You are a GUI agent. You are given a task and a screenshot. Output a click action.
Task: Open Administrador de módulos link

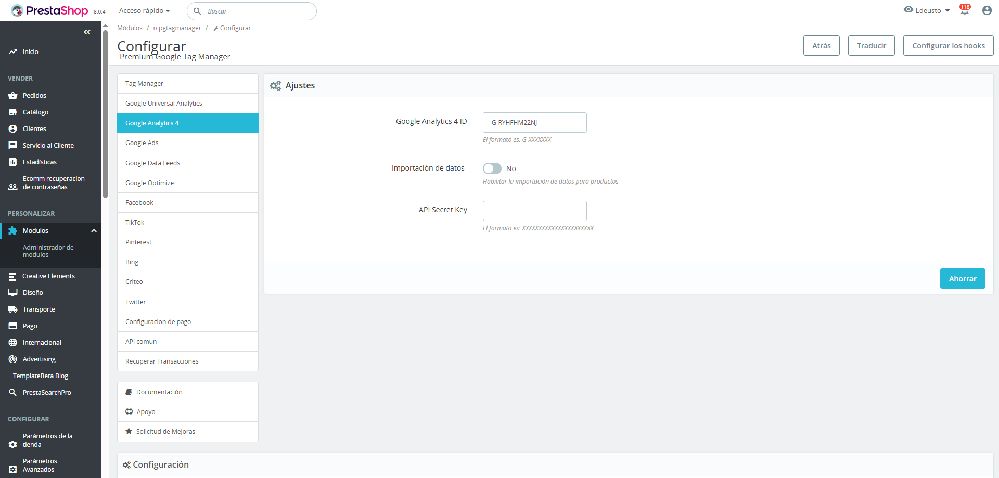point(48,251)
